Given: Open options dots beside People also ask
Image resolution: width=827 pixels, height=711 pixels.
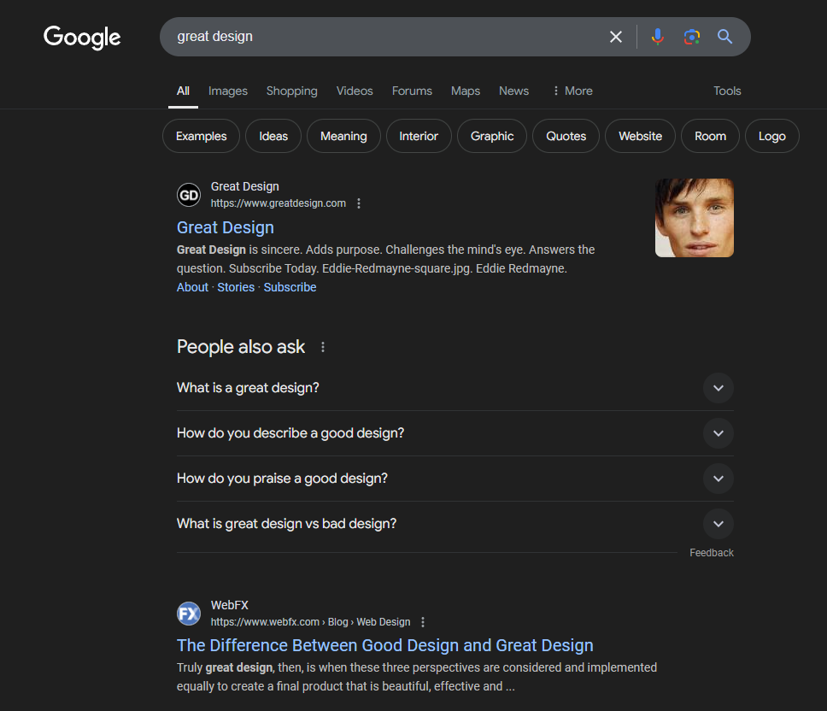Looking at the screenshot, I should coord(323,347).
